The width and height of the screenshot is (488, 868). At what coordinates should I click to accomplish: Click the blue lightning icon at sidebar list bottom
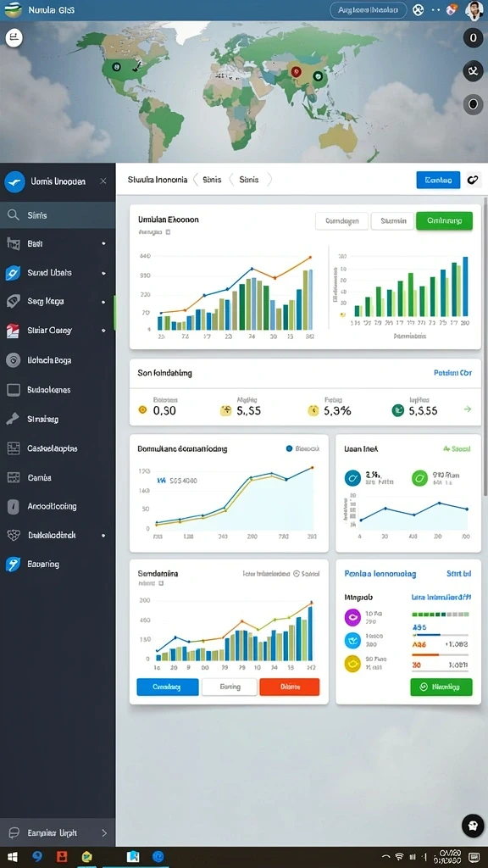tap(13, 564)
